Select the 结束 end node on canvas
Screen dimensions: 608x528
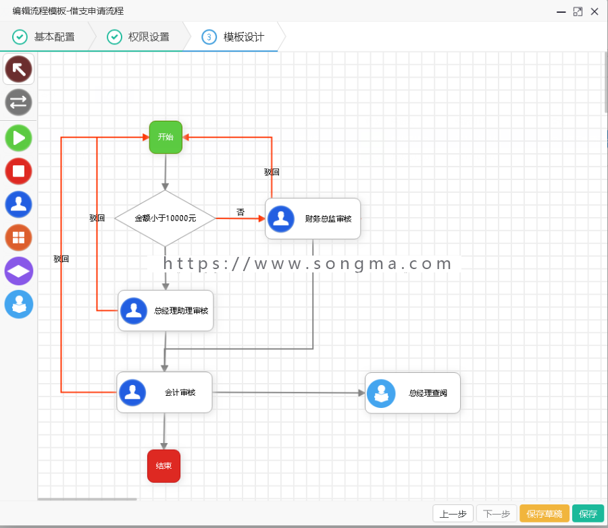point(163,466)
